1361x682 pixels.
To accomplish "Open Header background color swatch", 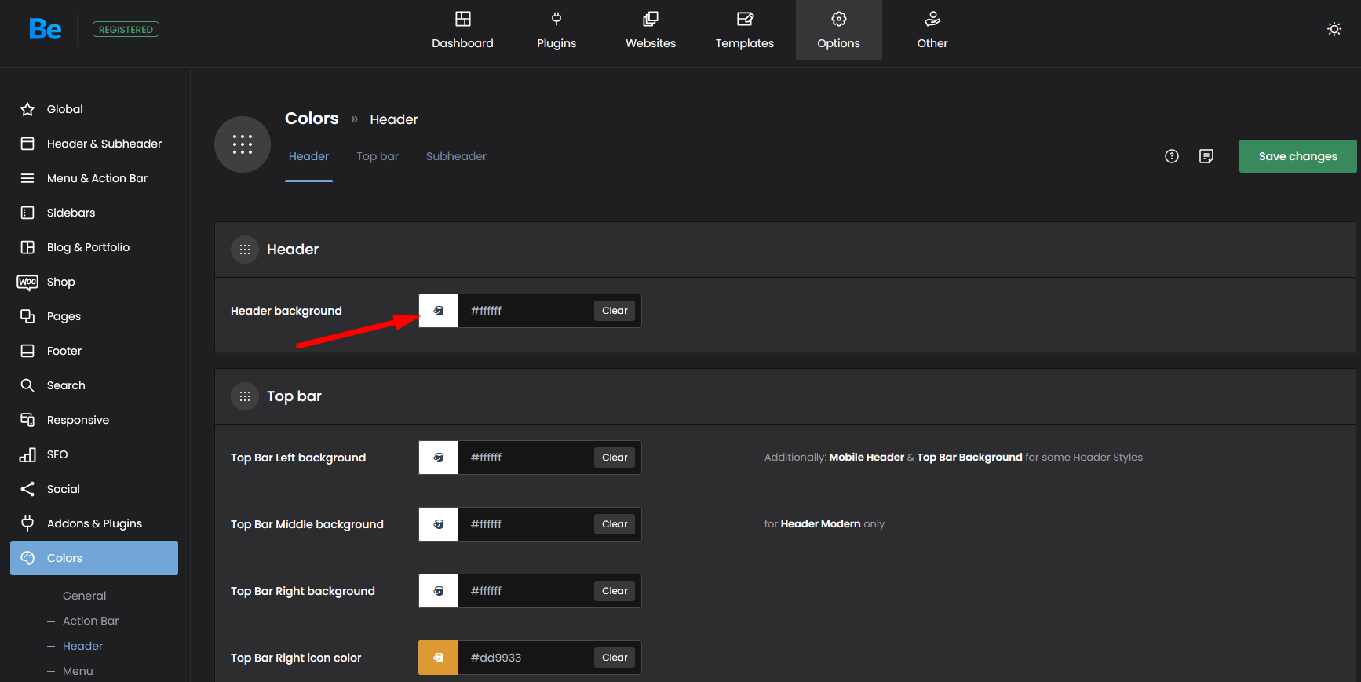I will point(439,311).
